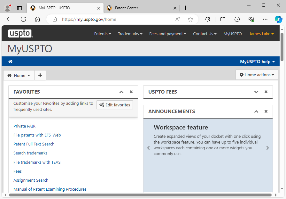This screenshot has height=199, width=286.
Task: Show next announcement with right arrow
Action: tap(267, 148)
